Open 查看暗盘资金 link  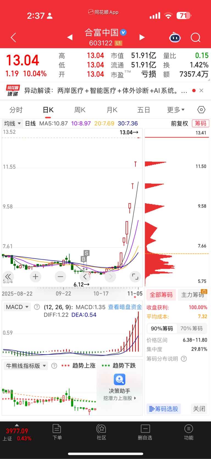[125, 307]
